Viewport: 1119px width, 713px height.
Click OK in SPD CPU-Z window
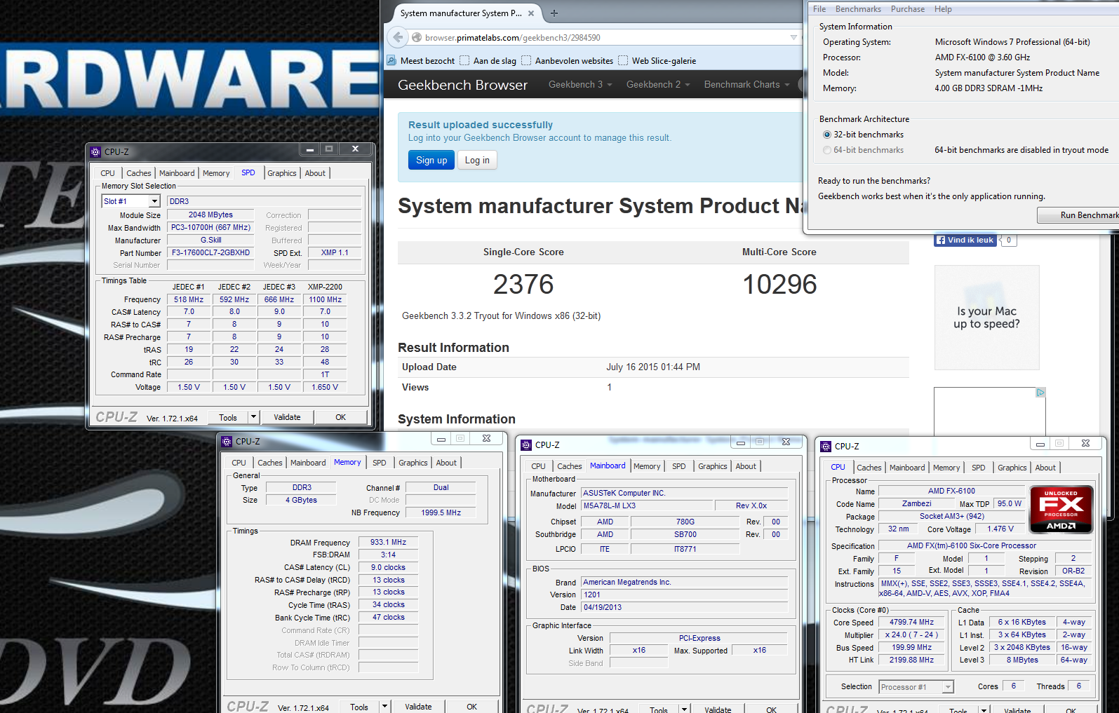point(341,417)
